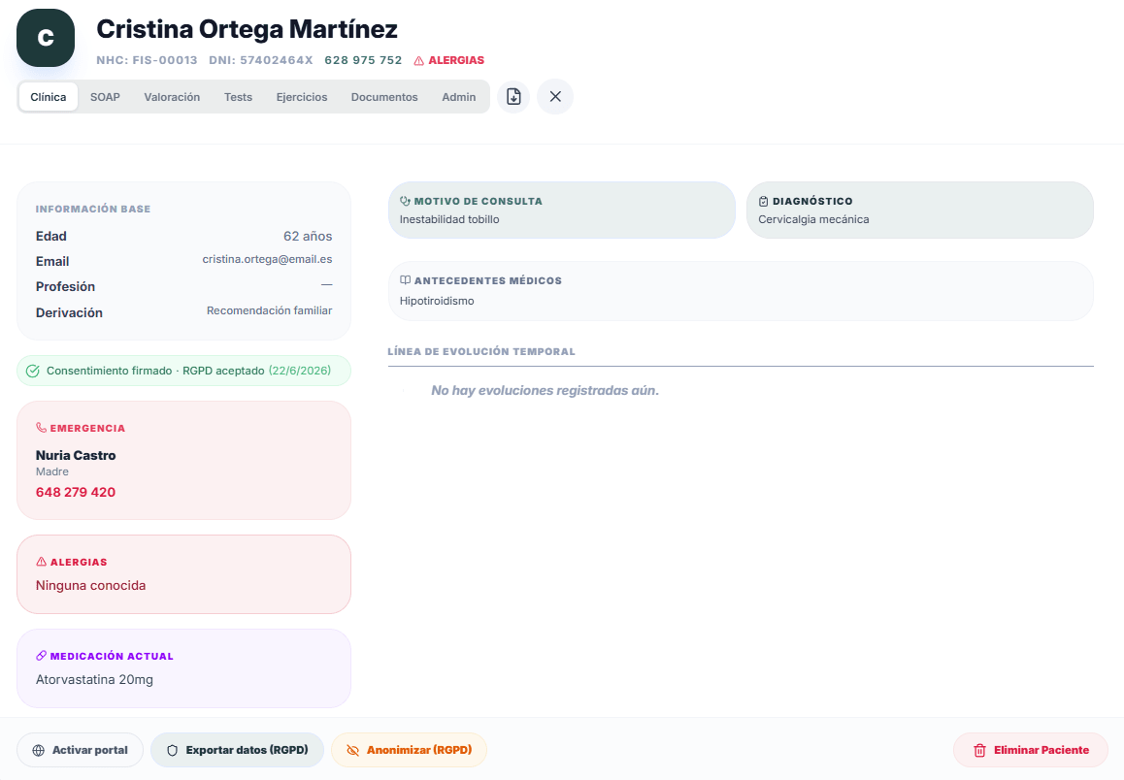The height and width of the screenshot is (780, 1124).
Task: Click the stethoscope icon beside Motivo de Consulta
Action: coord(405,201)
